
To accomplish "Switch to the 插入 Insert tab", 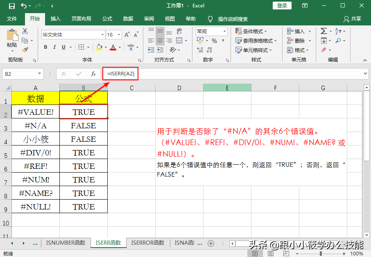I will [56, 19].
